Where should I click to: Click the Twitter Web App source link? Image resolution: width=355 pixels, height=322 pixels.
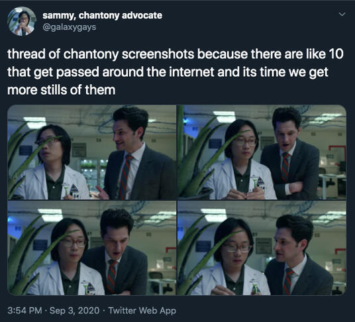142,310
